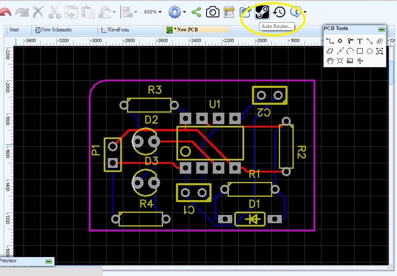This screenshot has width=397, height=276.
Task: Select the mirrored C2 capacitor label
Action: [x=264, y=112]
